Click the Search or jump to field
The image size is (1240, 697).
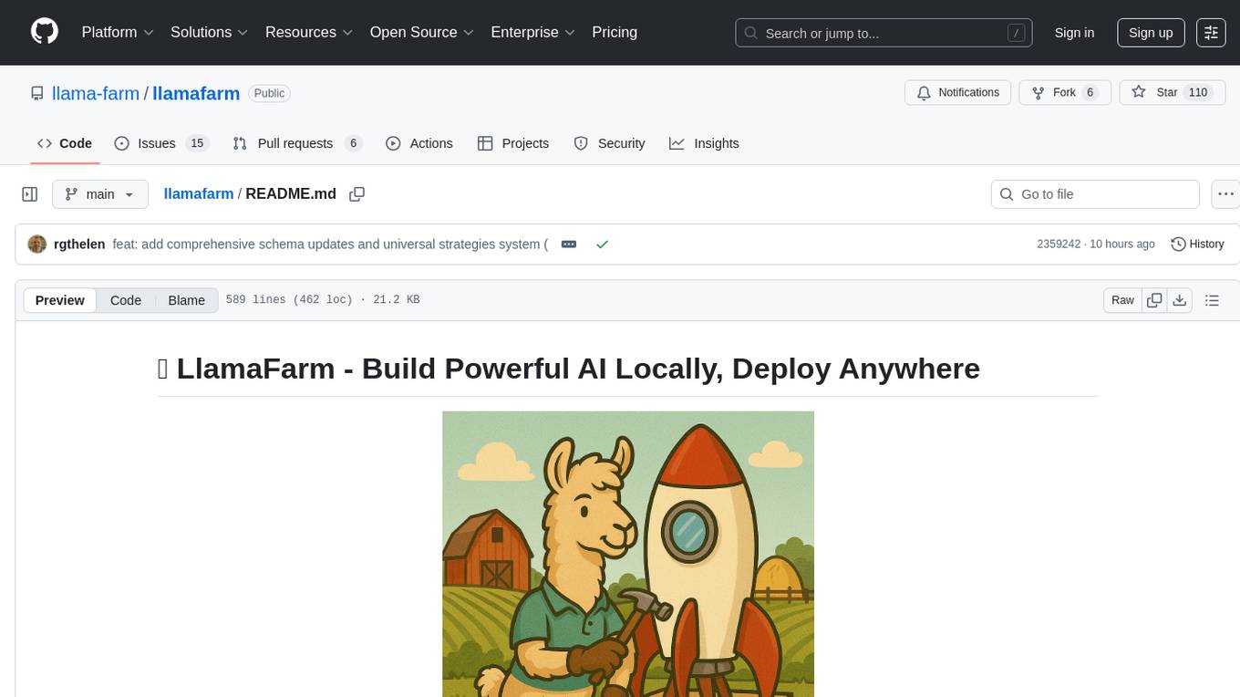point(883,33)
